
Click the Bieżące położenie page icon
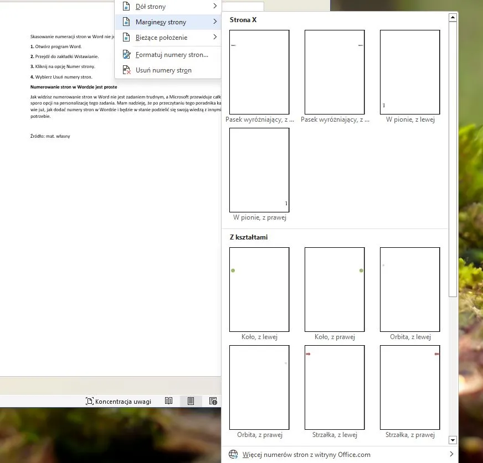126,38
